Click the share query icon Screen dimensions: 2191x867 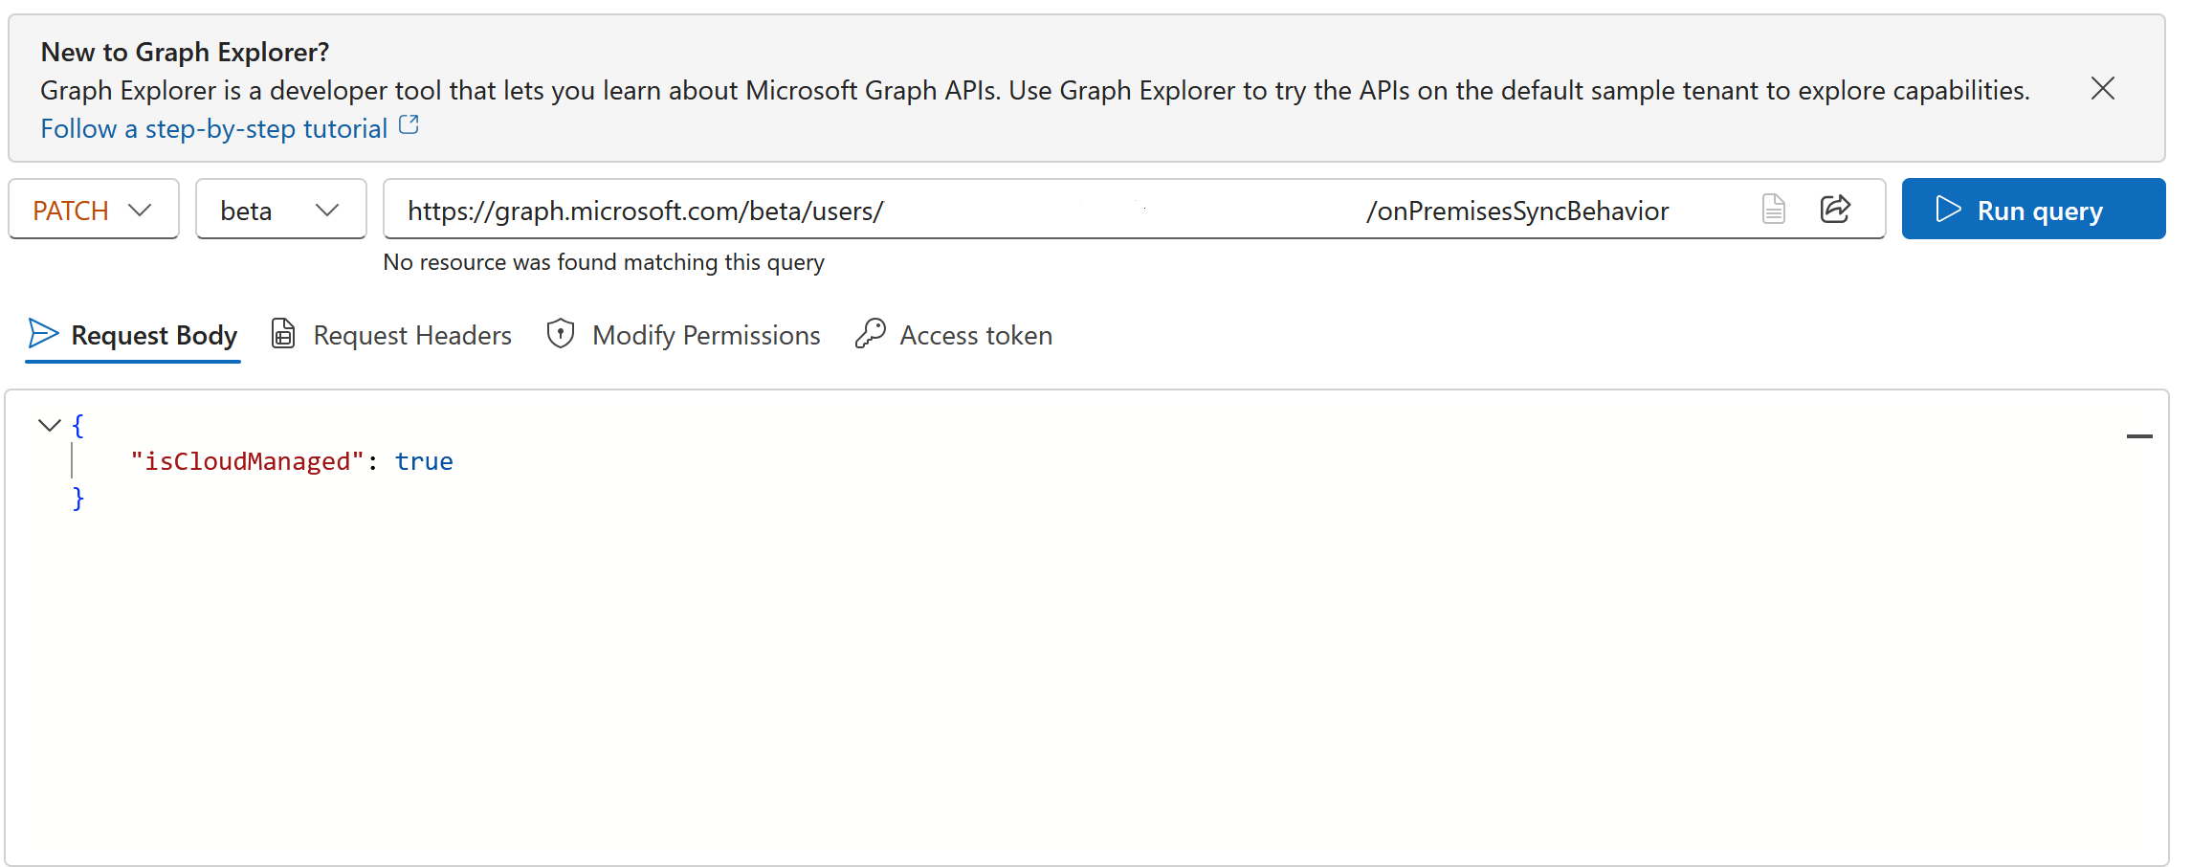click(x=1834, y=209)
